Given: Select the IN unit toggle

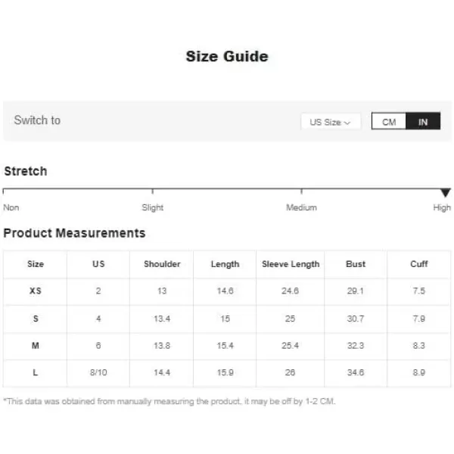Looking at the screenshot, I should click(x=423, y=121).
